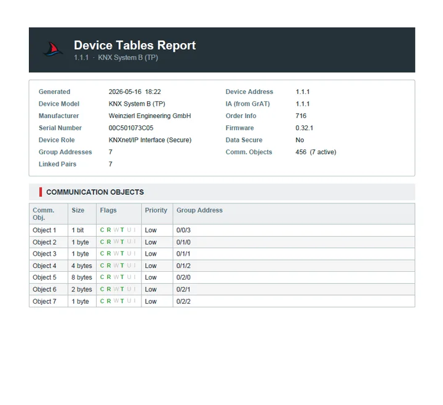Select manufacturer Weinzierl Engineering GmbH
This screenshot has width=443, height=405.
150,116
